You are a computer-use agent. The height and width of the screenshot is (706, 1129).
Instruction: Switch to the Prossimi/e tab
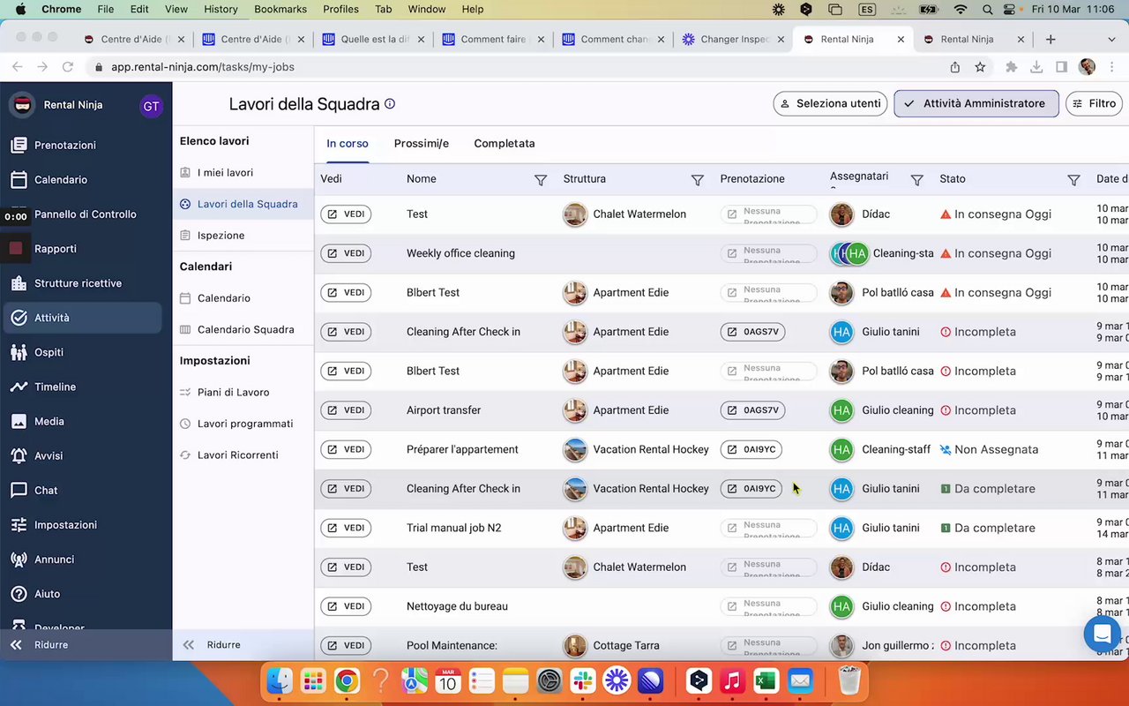click(x=422, y=144)
